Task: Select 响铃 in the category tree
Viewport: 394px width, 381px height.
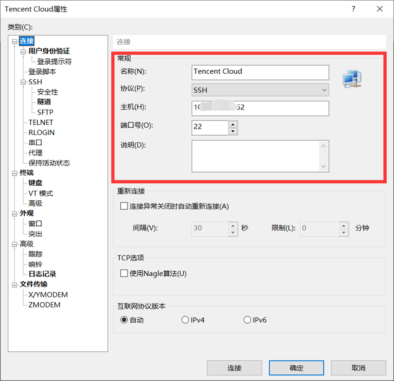Action: pyautogui.click(x=35, y=264)
